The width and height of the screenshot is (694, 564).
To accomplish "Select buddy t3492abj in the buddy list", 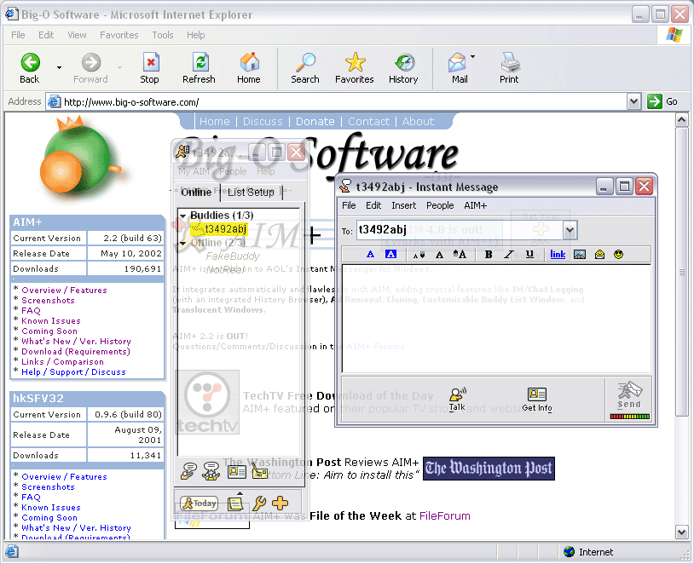I will [218, 228].
